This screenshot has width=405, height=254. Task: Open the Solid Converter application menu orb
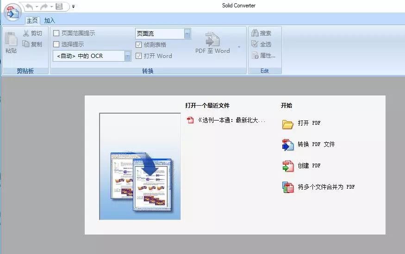pyautogui.click(x=12, y=13)
